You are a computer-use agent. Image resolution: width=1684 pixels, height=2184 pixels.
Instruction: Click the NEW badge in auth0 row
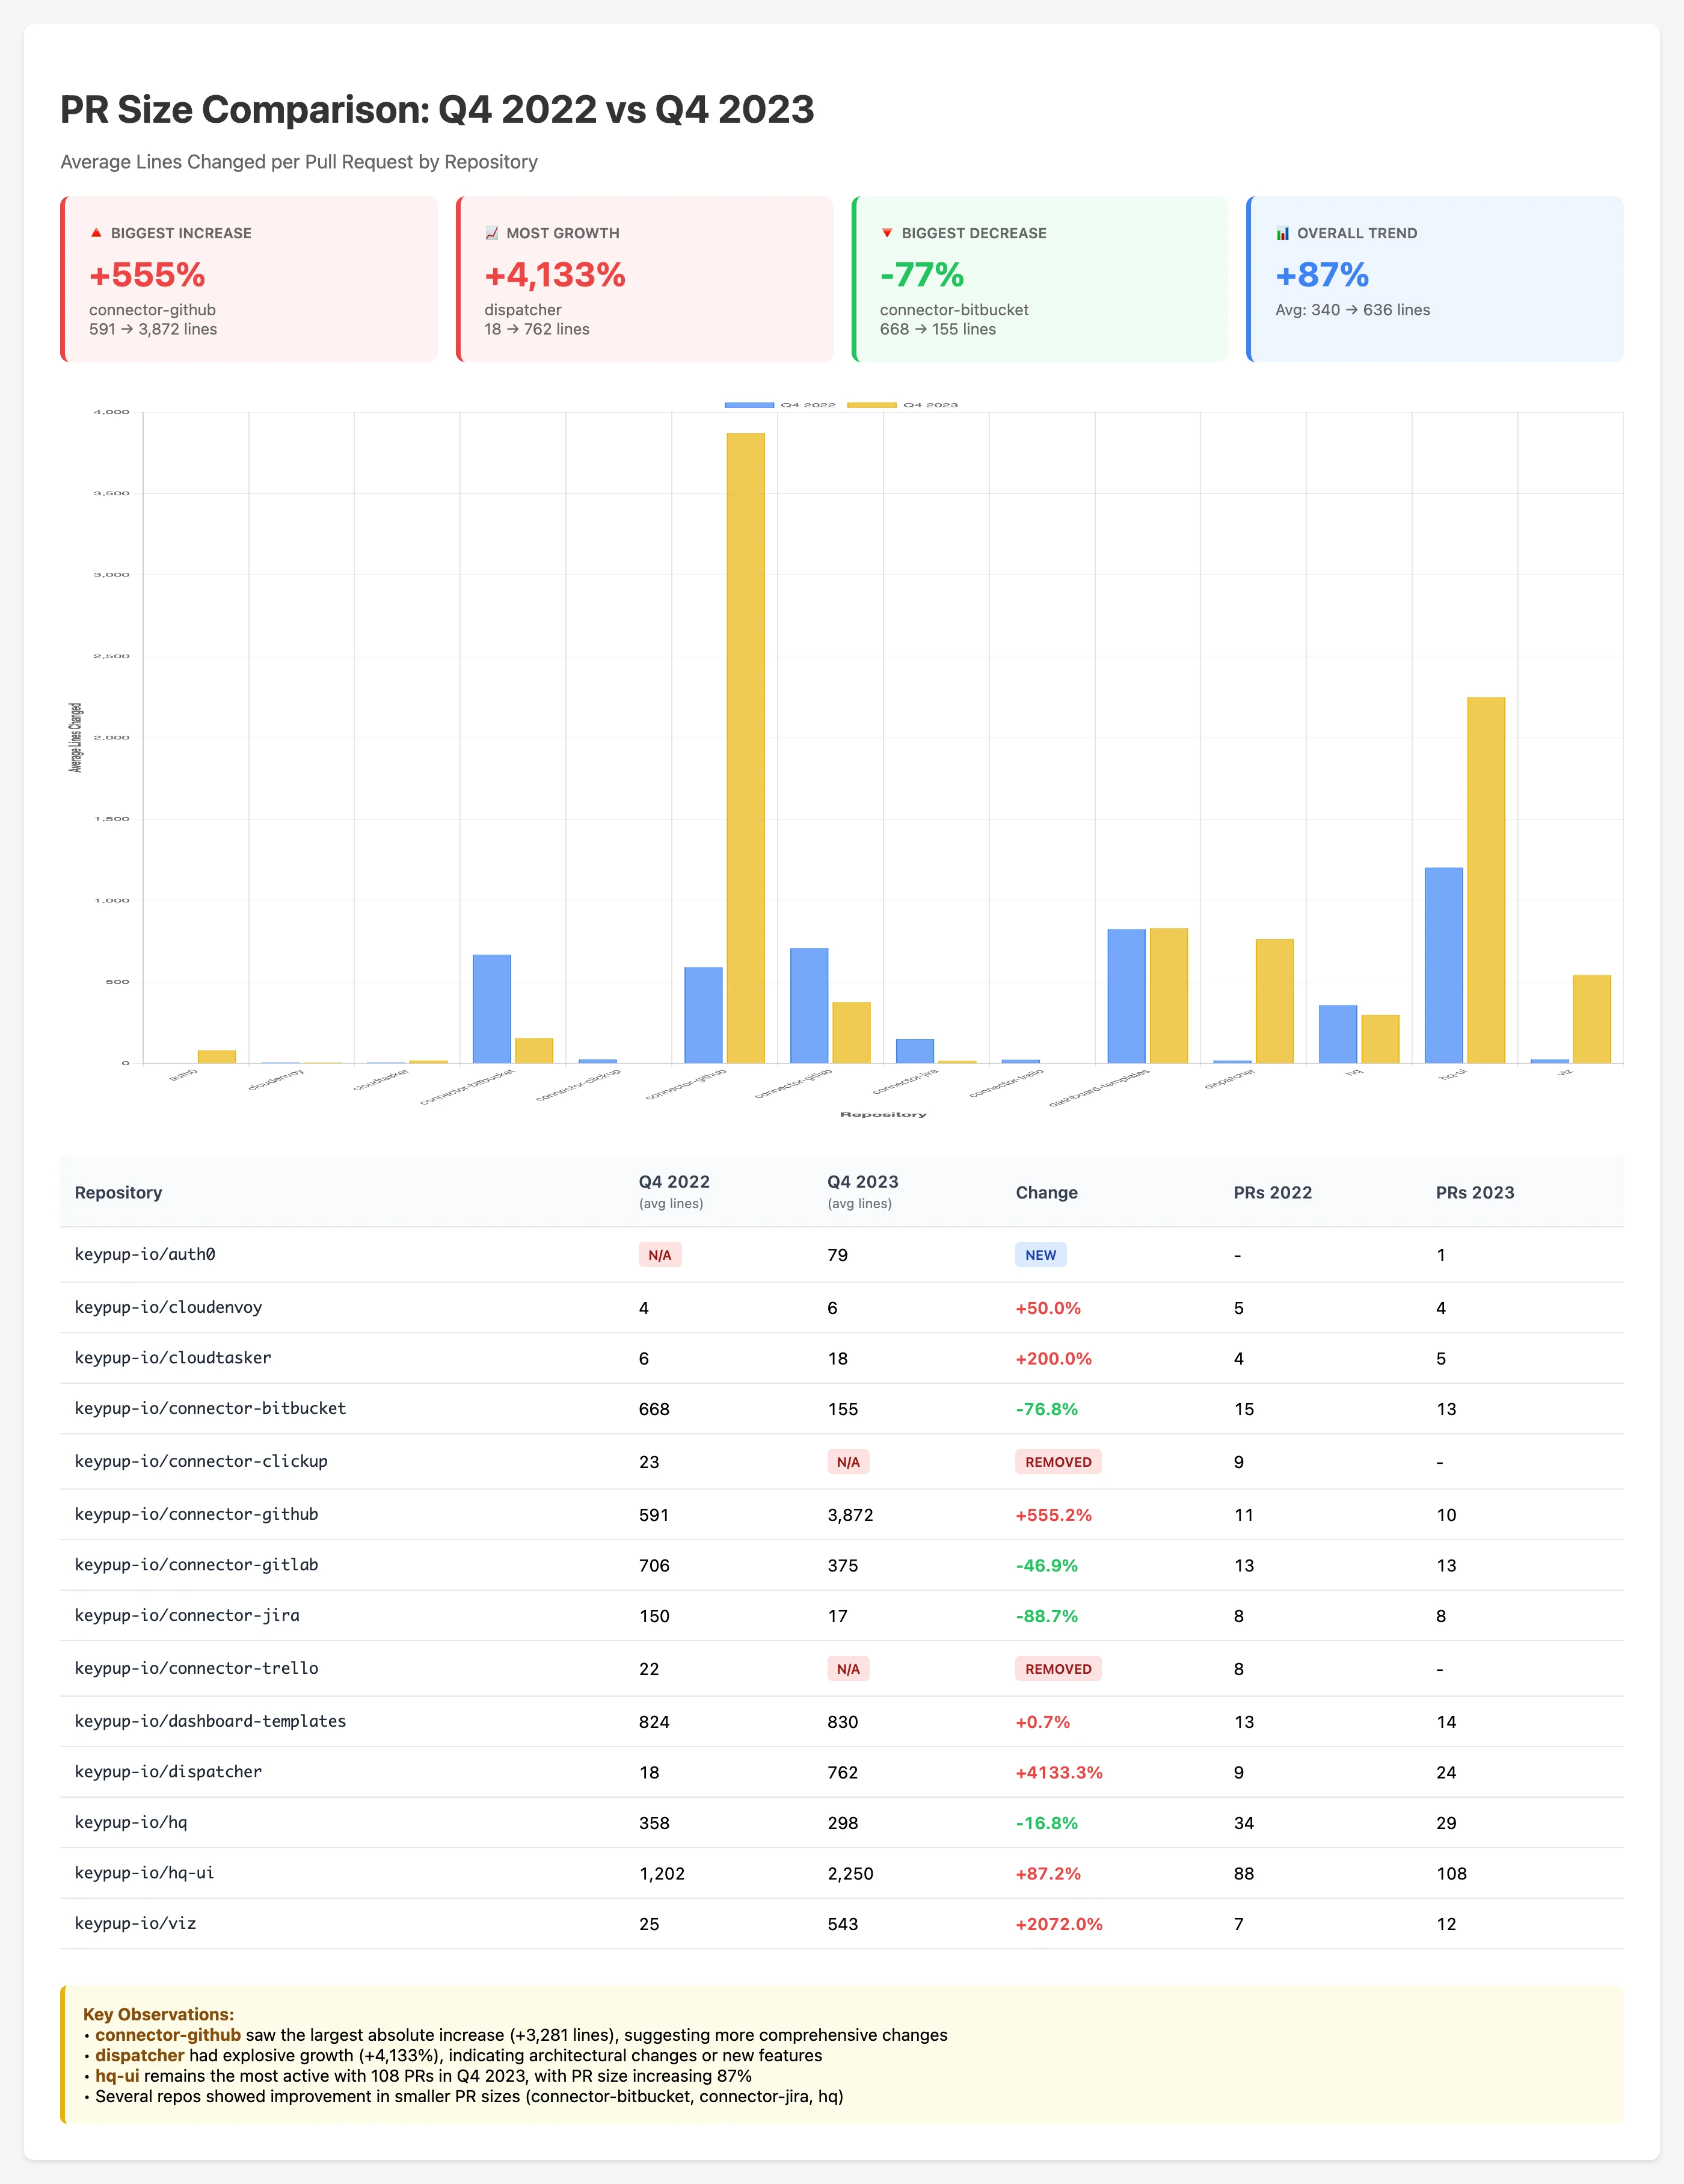click(x=1040, y=1255)
